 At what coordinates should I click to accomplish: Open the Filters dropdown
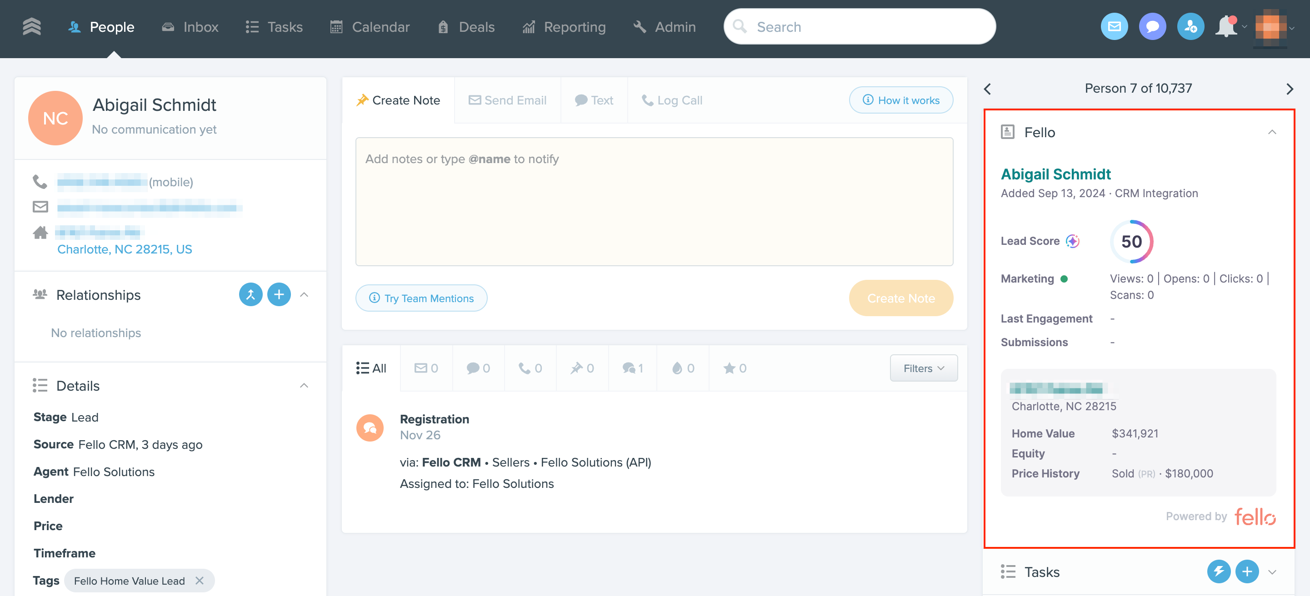point(924,368)
